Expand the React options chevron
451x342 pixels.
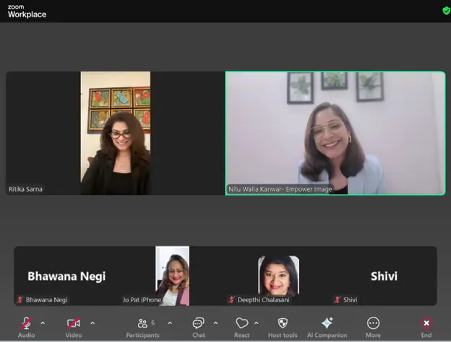coord(257,323)
